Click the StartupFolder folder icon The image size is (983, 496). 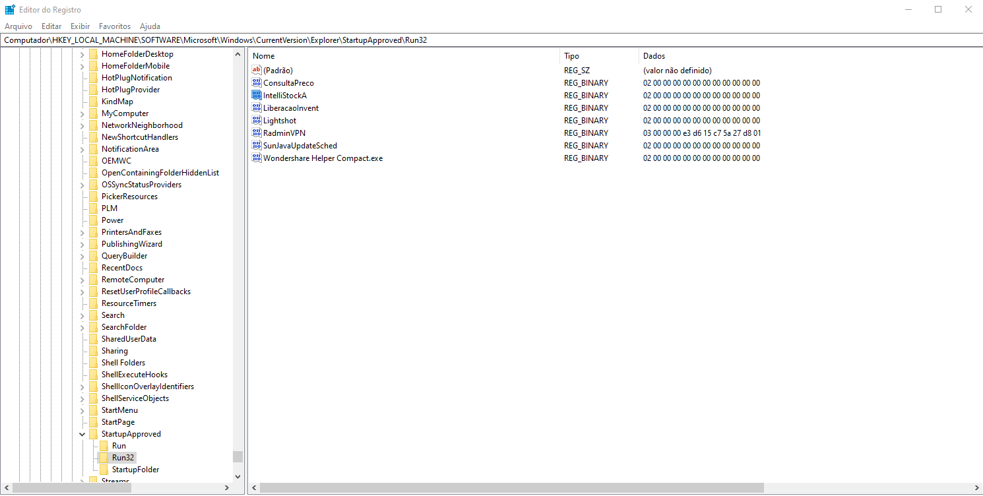[x=104, y=470]
